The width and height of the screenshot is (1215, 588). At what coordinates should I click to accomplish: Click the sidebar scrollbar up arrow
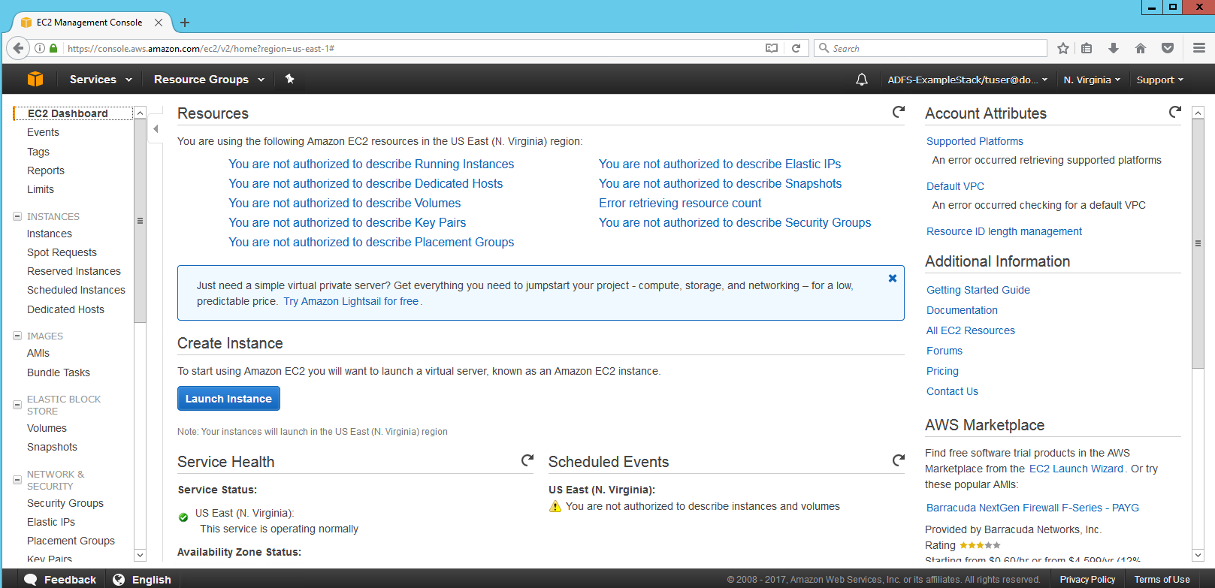point(140,113)
